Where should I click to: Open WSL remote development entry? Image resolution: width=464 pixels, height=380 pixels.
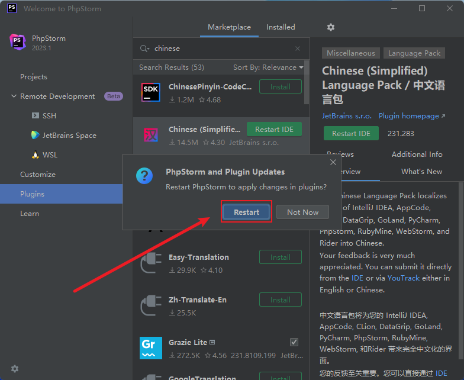click(x=50, y=155)
